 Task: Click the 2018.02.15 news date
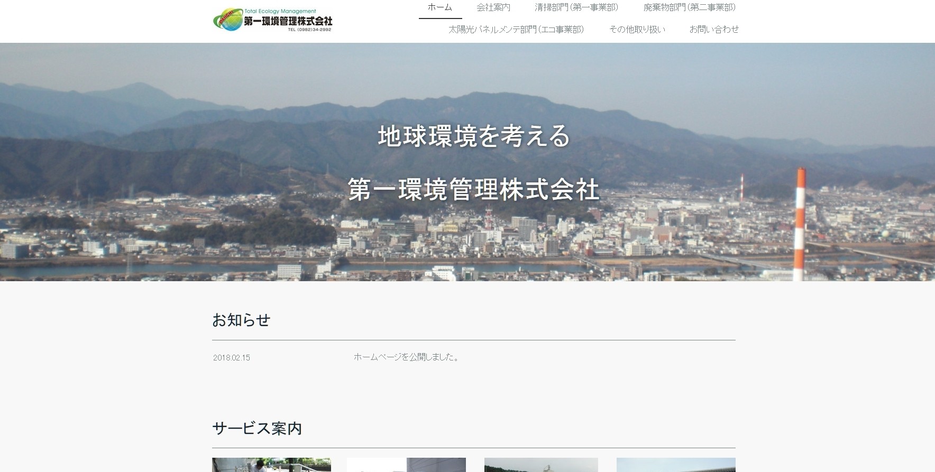click(232, 358)
